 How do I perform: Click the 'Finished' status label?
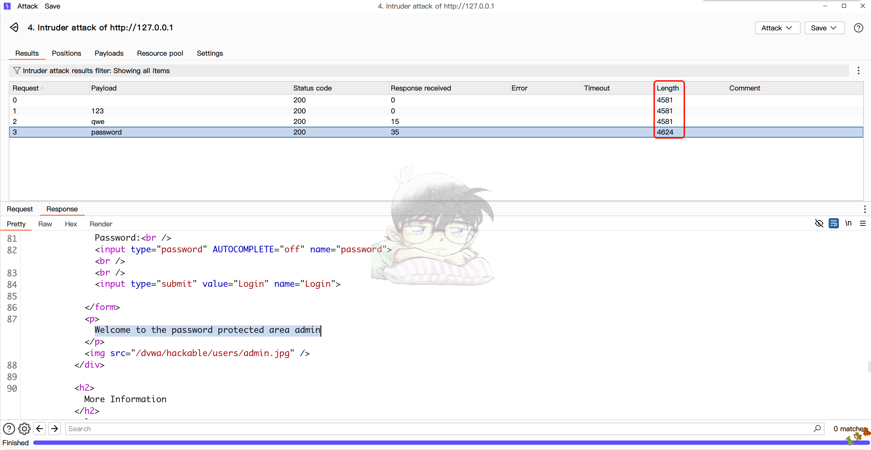(x=15, y=443)
